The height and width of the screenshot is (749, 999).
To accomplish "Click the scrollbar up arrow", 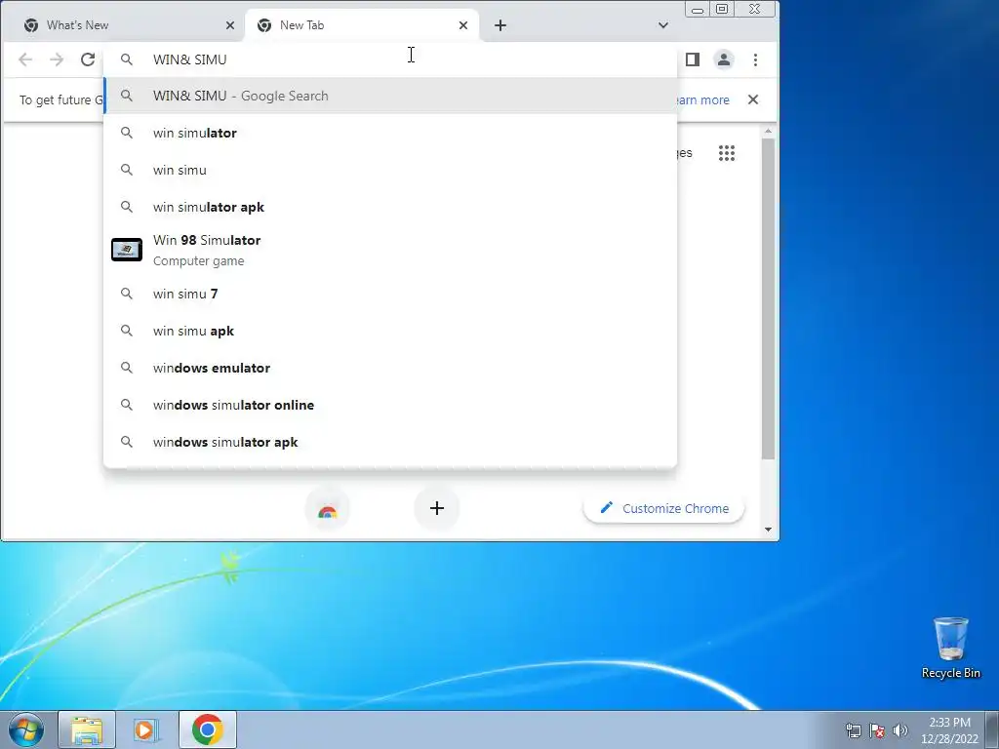I will point(768,132).
